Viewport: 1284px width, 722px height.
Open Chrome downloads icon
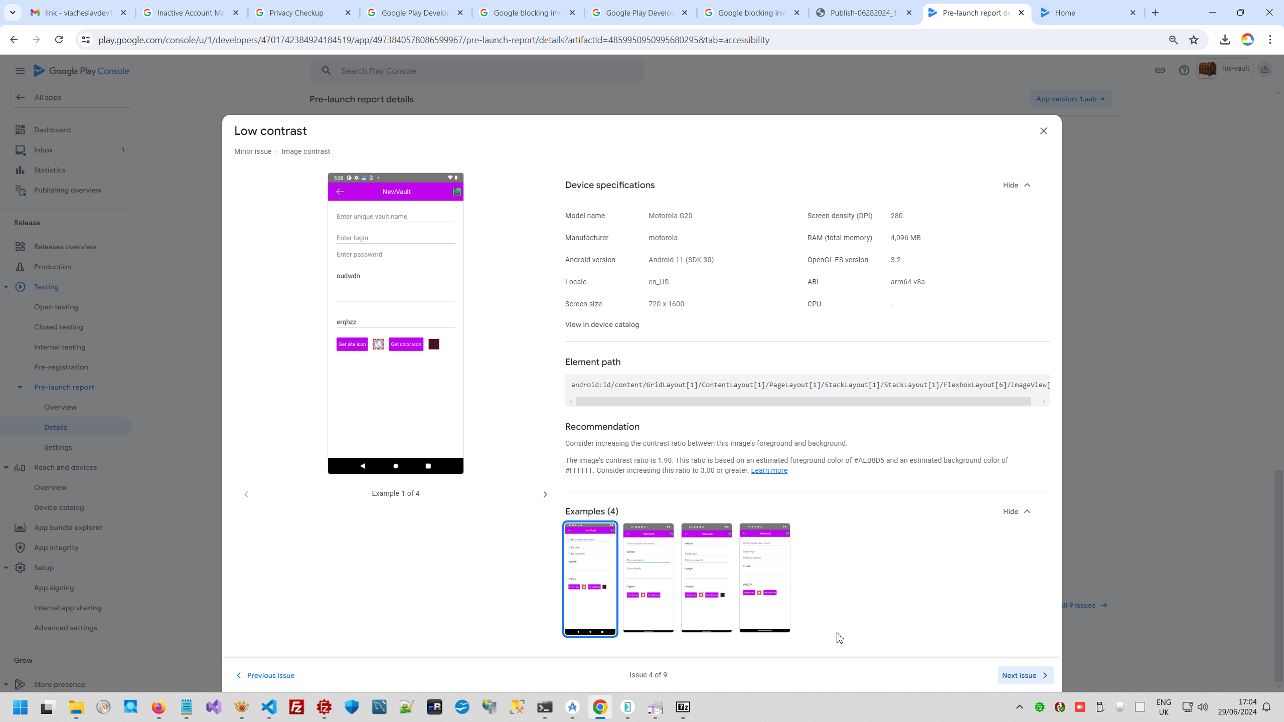pos(1225,40)
